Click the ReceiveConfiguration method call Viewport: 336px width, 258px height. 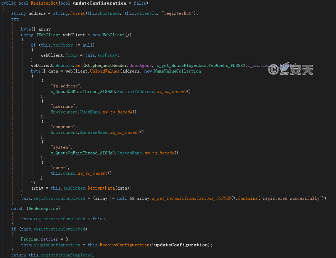(124, 245)
